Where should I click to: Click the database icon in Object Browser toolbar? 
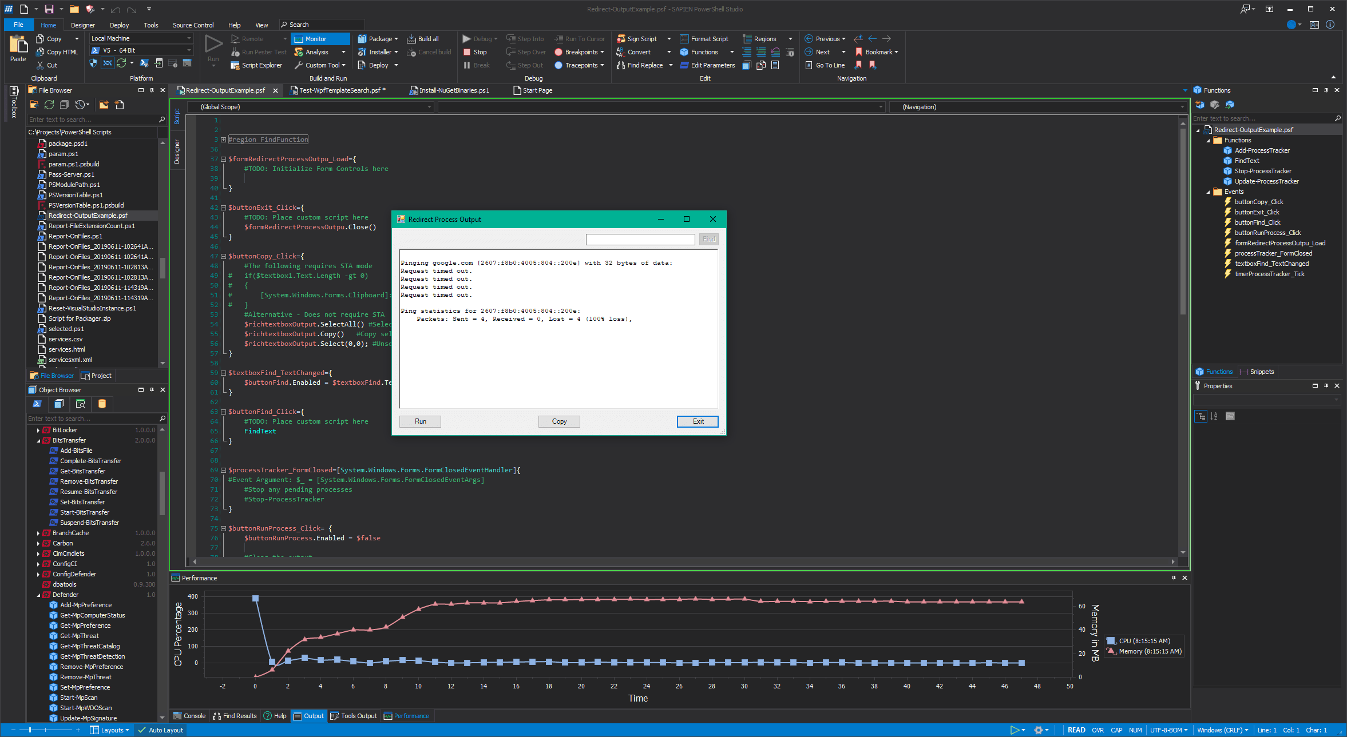[x=102, y=404]
